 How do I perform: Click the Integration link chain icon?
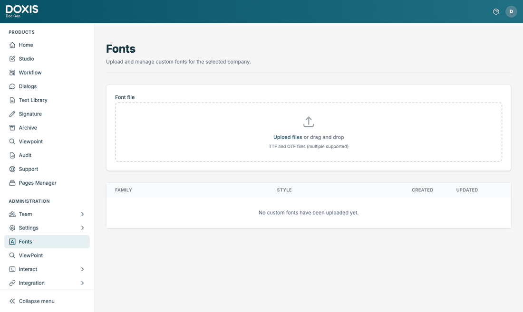(12, 283)
